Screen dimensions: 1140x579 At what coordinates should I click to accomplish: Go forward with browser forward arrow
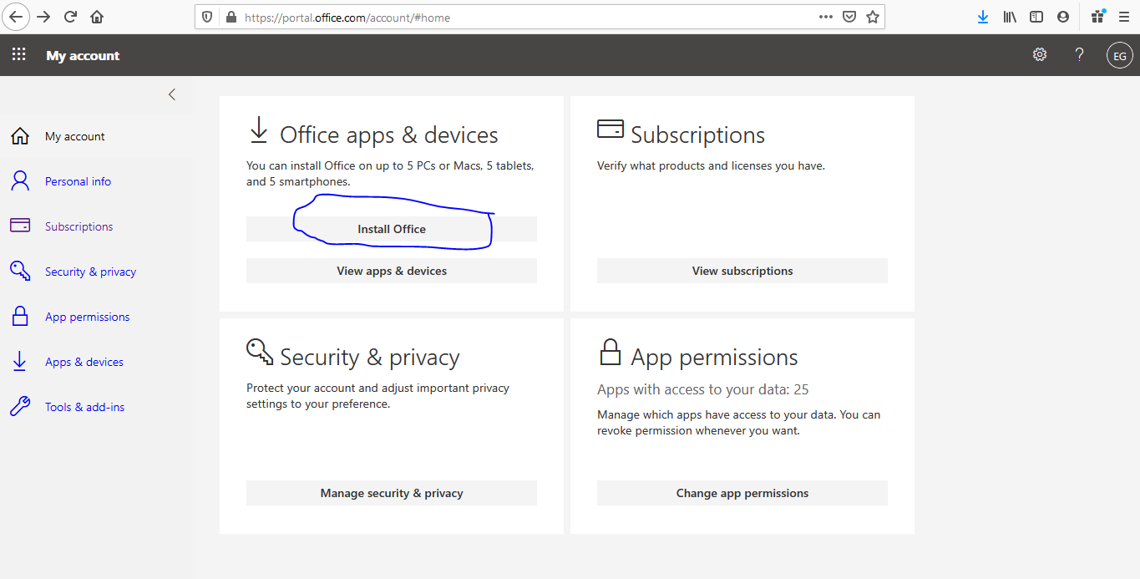43,17
